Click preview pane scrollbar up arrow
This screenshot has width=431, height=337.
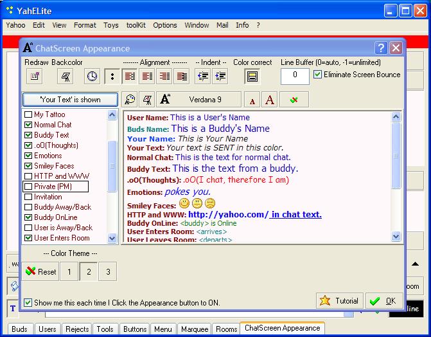pos(396,117)
